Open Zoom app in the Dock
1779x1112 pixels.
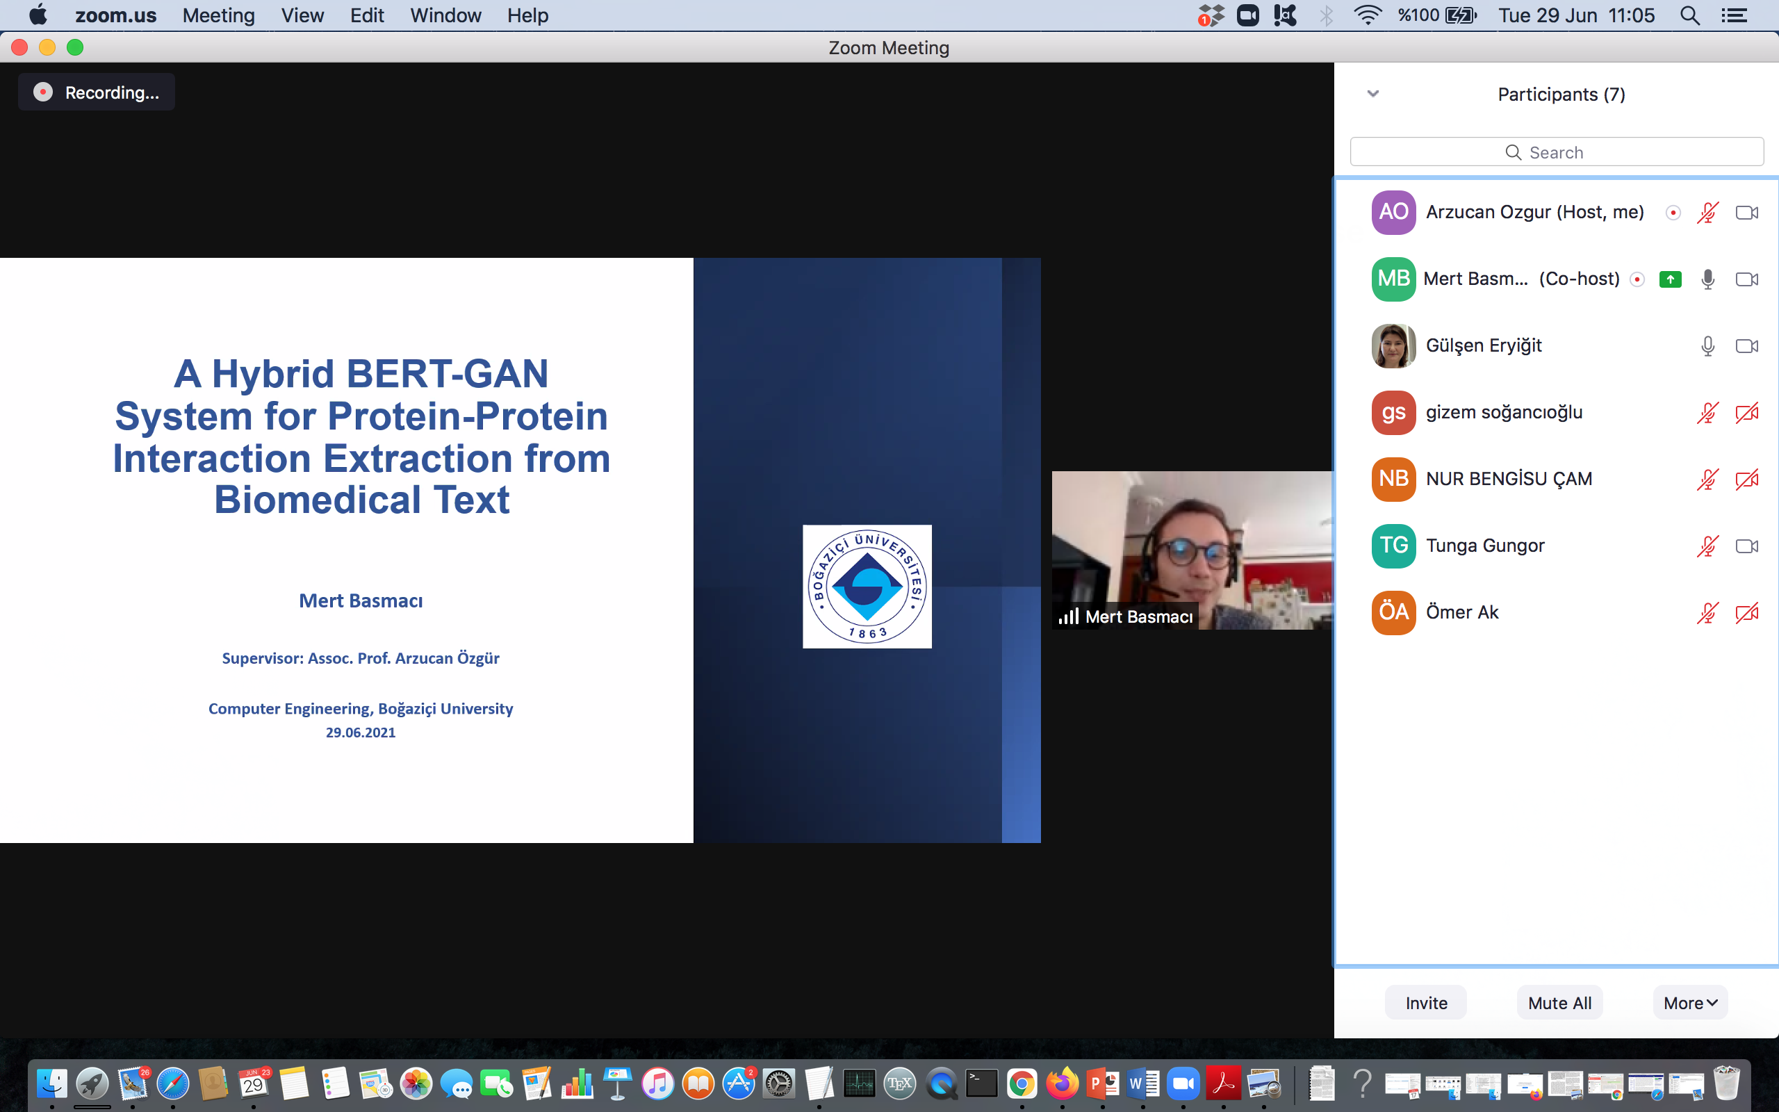tap(1183, 1084)
